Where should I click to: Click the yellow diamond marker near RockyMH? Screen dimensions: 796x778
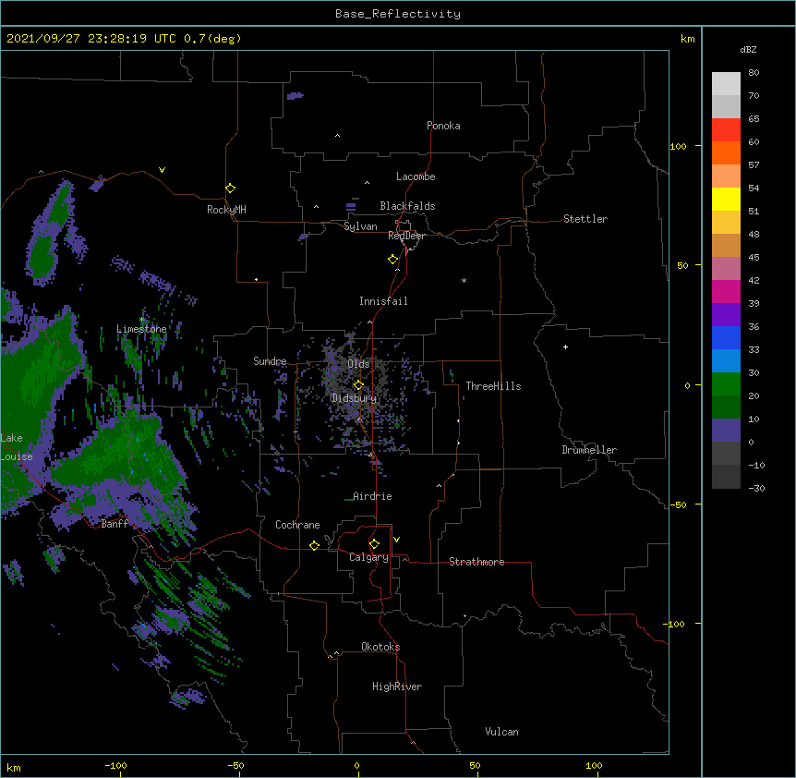coord(230,188)
